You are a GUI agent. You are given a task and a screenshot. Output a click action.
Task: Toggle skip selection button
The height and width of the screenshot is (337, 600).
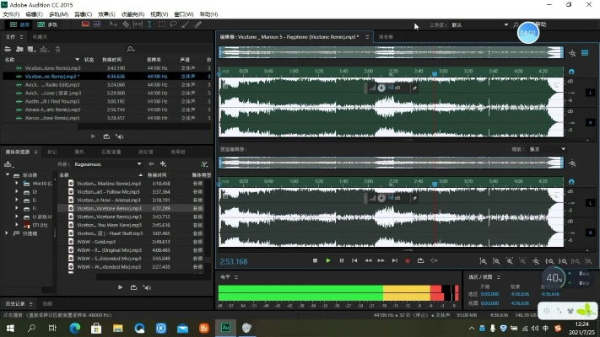coord(434,260)
